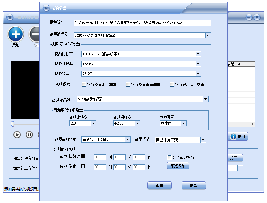Screen dimensions: 267x203
Task: Click the conversion progress column header
Action: [x=241, y=64]
